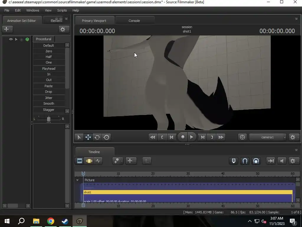The width and height of the screenshot is (302, 227).
Task: Open the Windows menu
Action: [x=32, y=10]
